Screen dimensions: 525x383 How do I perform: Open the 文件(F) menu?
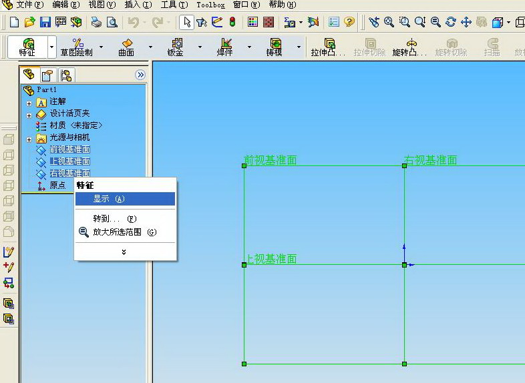click(30, 5)
